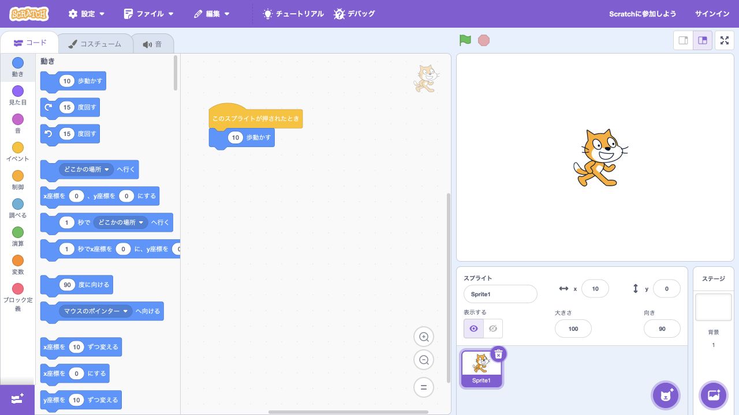Click the palette 10 歩動かす block
The image size is (739, 415).
click(x=73, y=81)
